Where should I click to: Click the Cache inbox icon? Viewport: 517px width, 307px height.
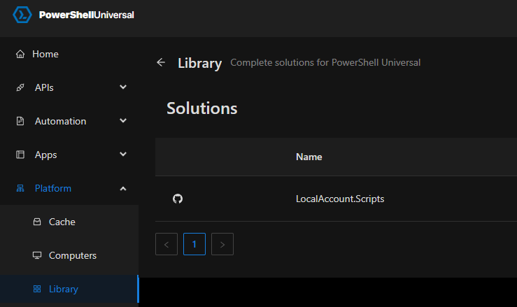pos(37,222)
